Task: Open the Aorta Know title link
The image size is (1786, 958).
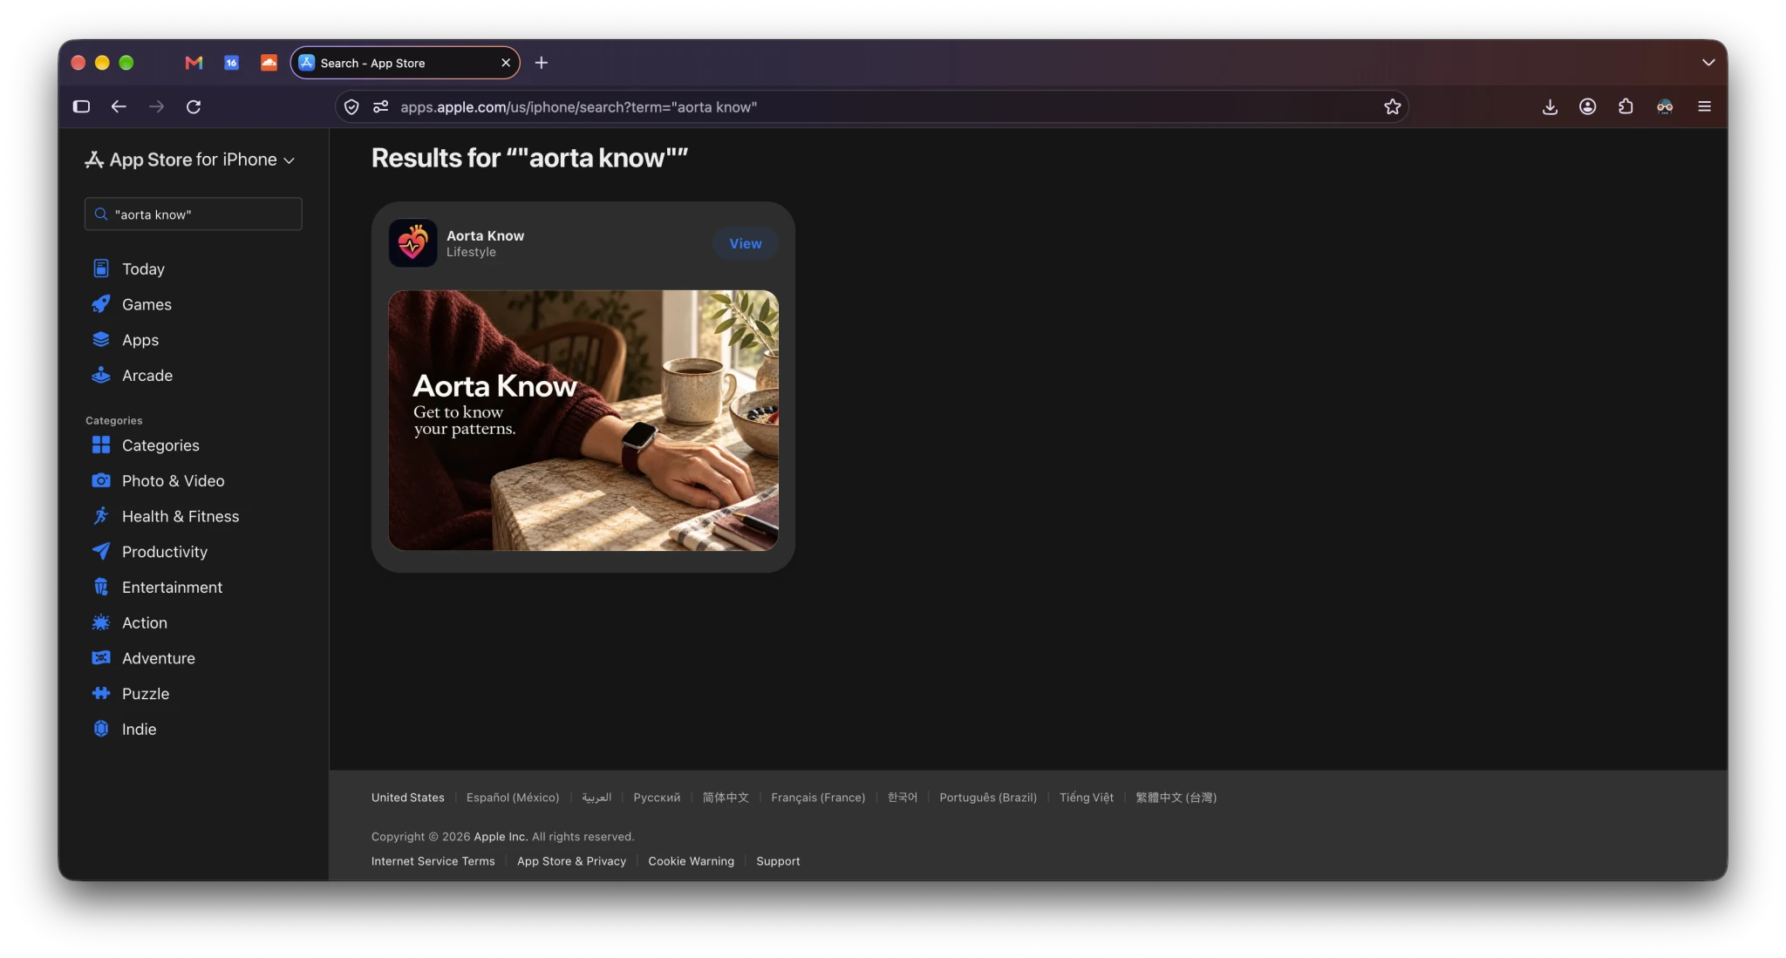Action: tap(485, 235)
